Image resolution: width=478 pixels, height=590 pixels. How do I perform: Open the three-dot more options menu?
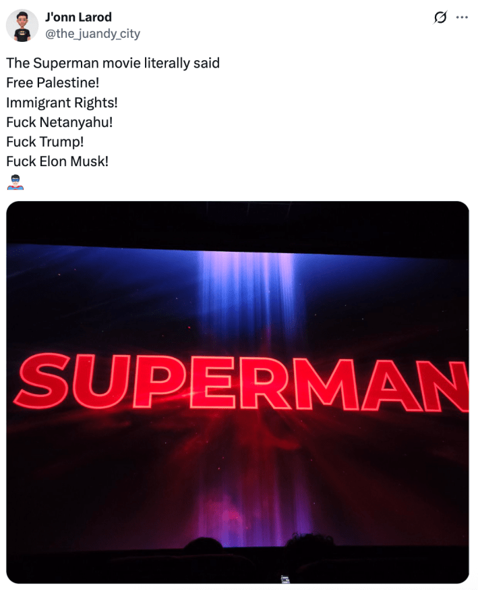point(462,18)
